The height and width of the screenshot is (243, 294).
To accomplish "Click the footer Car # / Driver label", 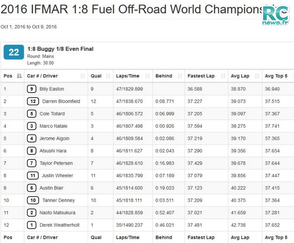I will (42, 237).
